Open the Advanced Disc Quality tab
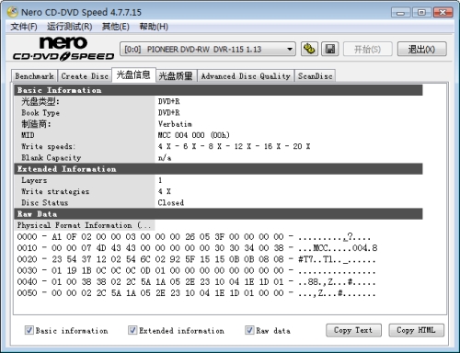The width and height of the screenshot is (460, 353). point(246,76)
